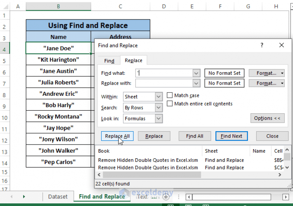
Task: Enable Match entire cell contents checkbox
Action: (x=170, y=103)
